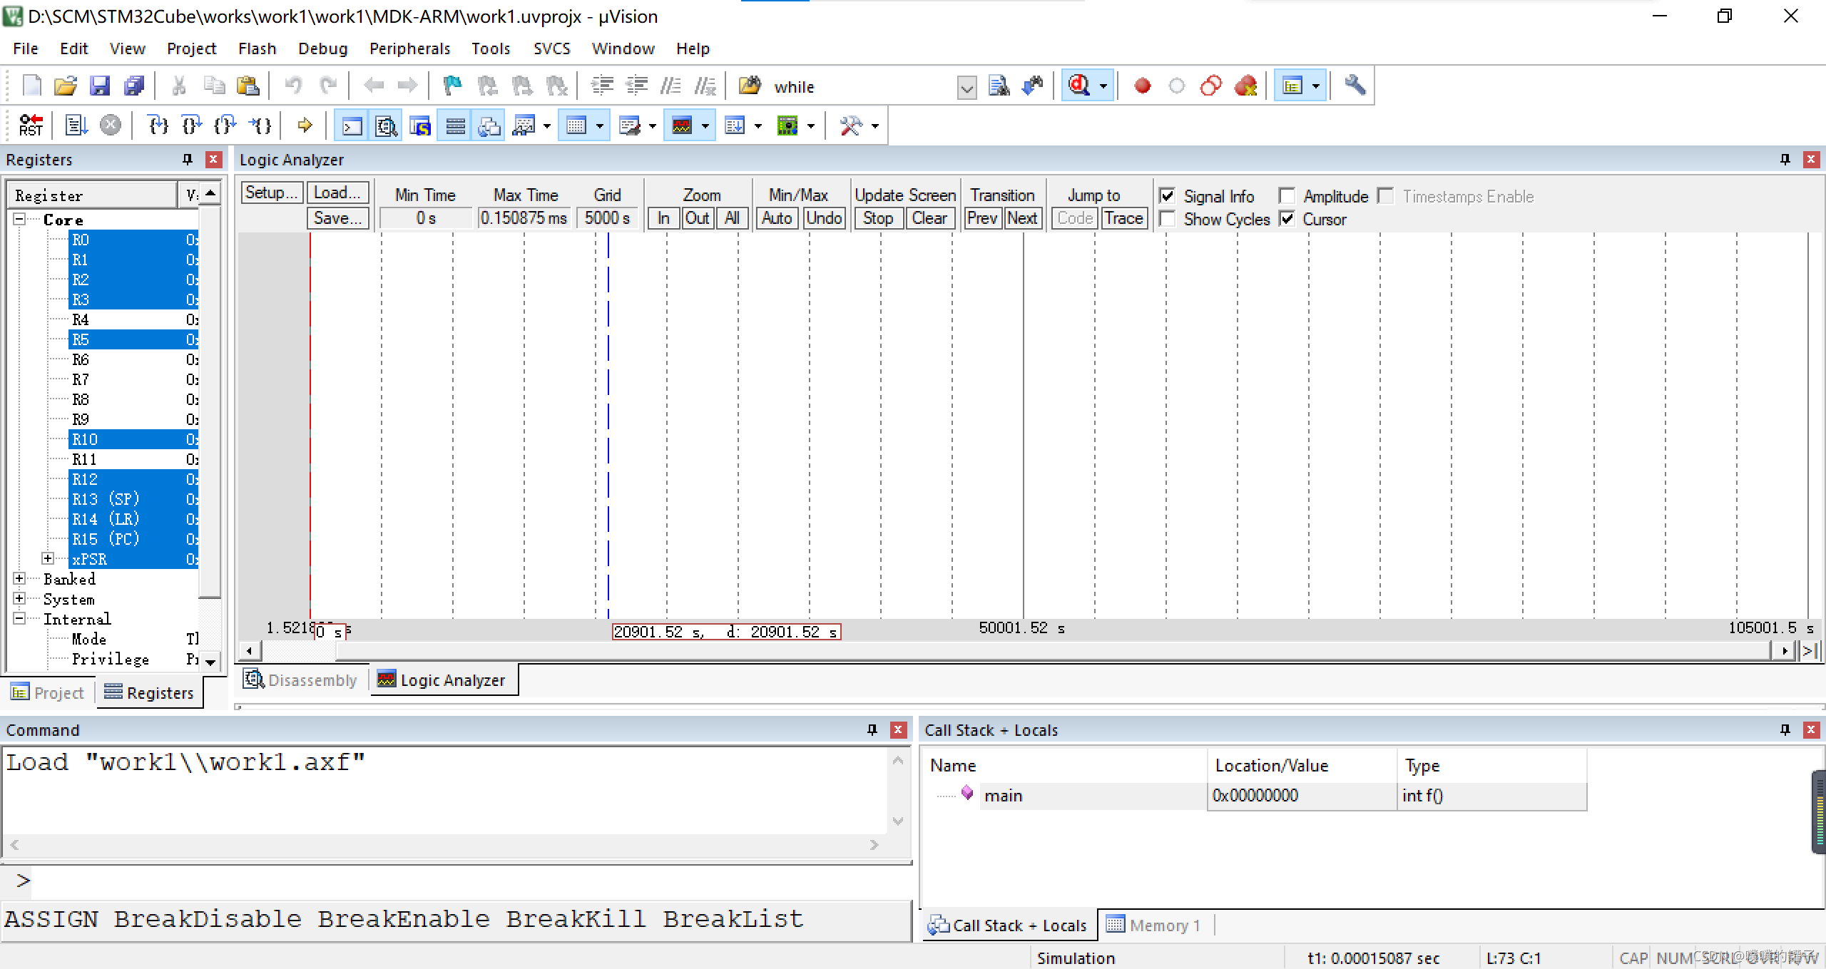1826x969 pixels.
Task: Switch to the Memory 1 tab
Action: (x=1154, y=926)
